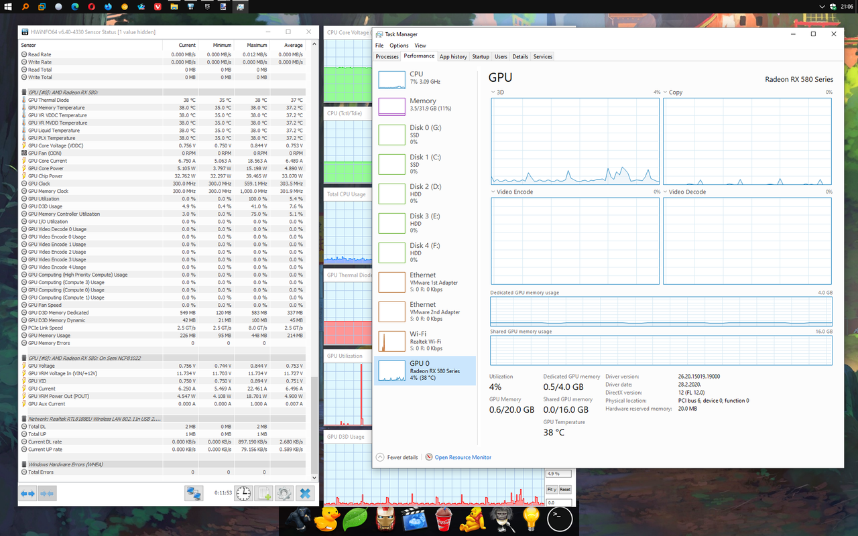
Task: Click taskbar clock 21:06
Action: point(847,7)
